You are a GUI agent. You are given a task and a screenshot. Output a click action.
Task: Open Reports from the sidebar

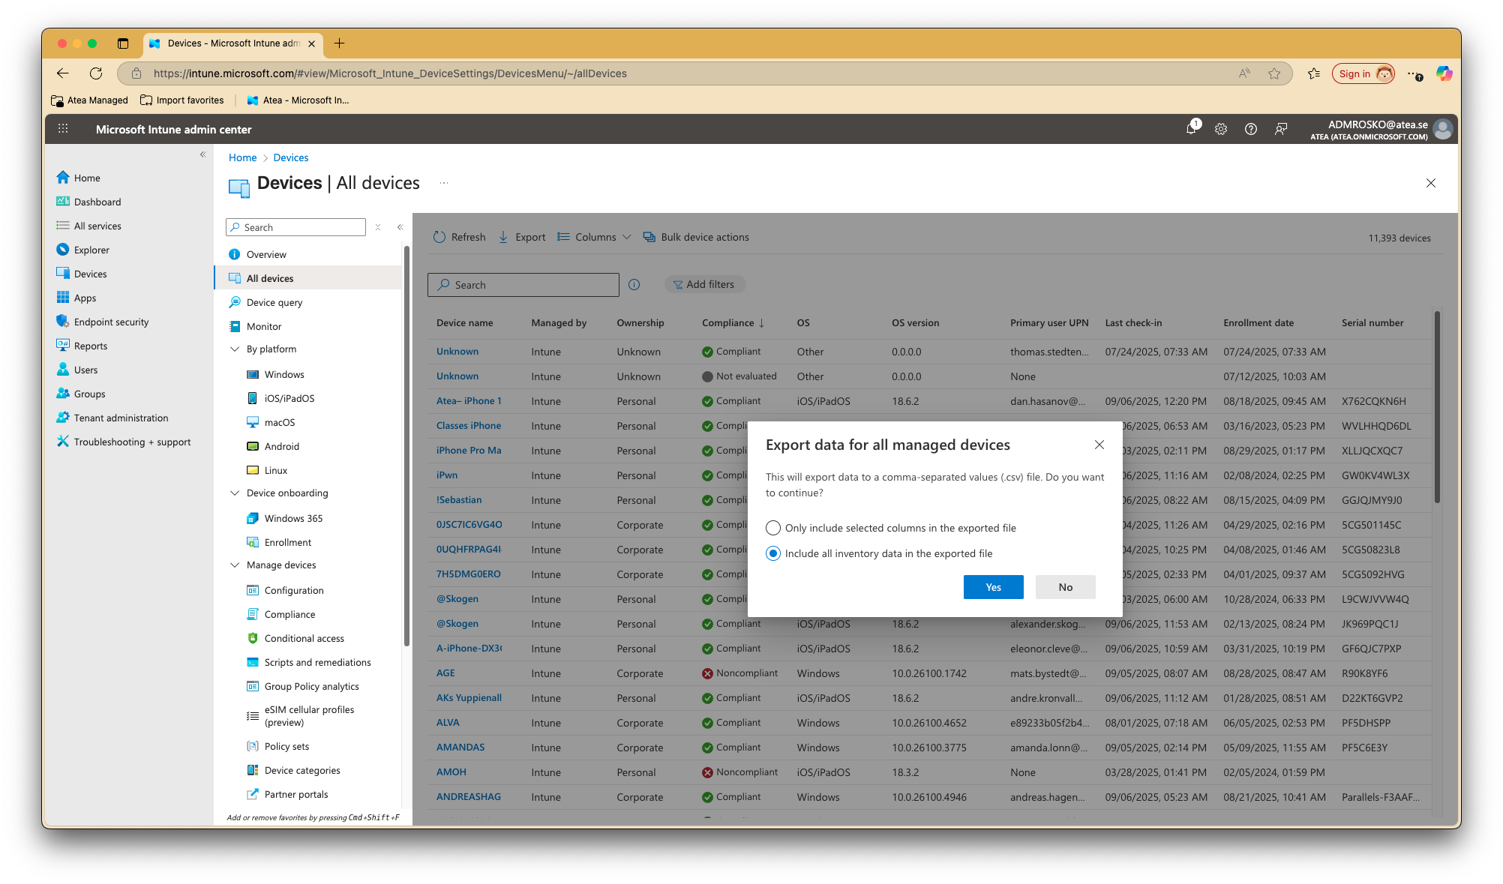click(91, 345)
